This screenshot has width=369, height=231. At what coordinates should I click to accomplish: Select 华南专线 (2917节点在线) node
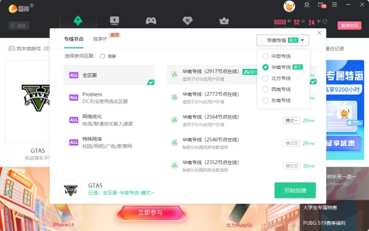pyautogui.click(x=242, y=75)
